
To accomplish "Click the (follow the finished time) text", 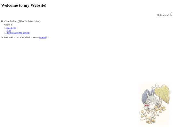I will 29,21.
